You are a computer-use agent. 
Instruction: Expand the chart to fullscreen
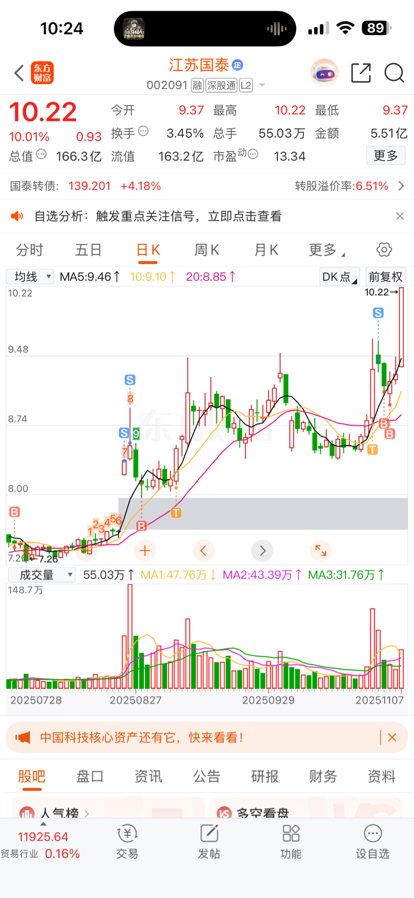321,551
